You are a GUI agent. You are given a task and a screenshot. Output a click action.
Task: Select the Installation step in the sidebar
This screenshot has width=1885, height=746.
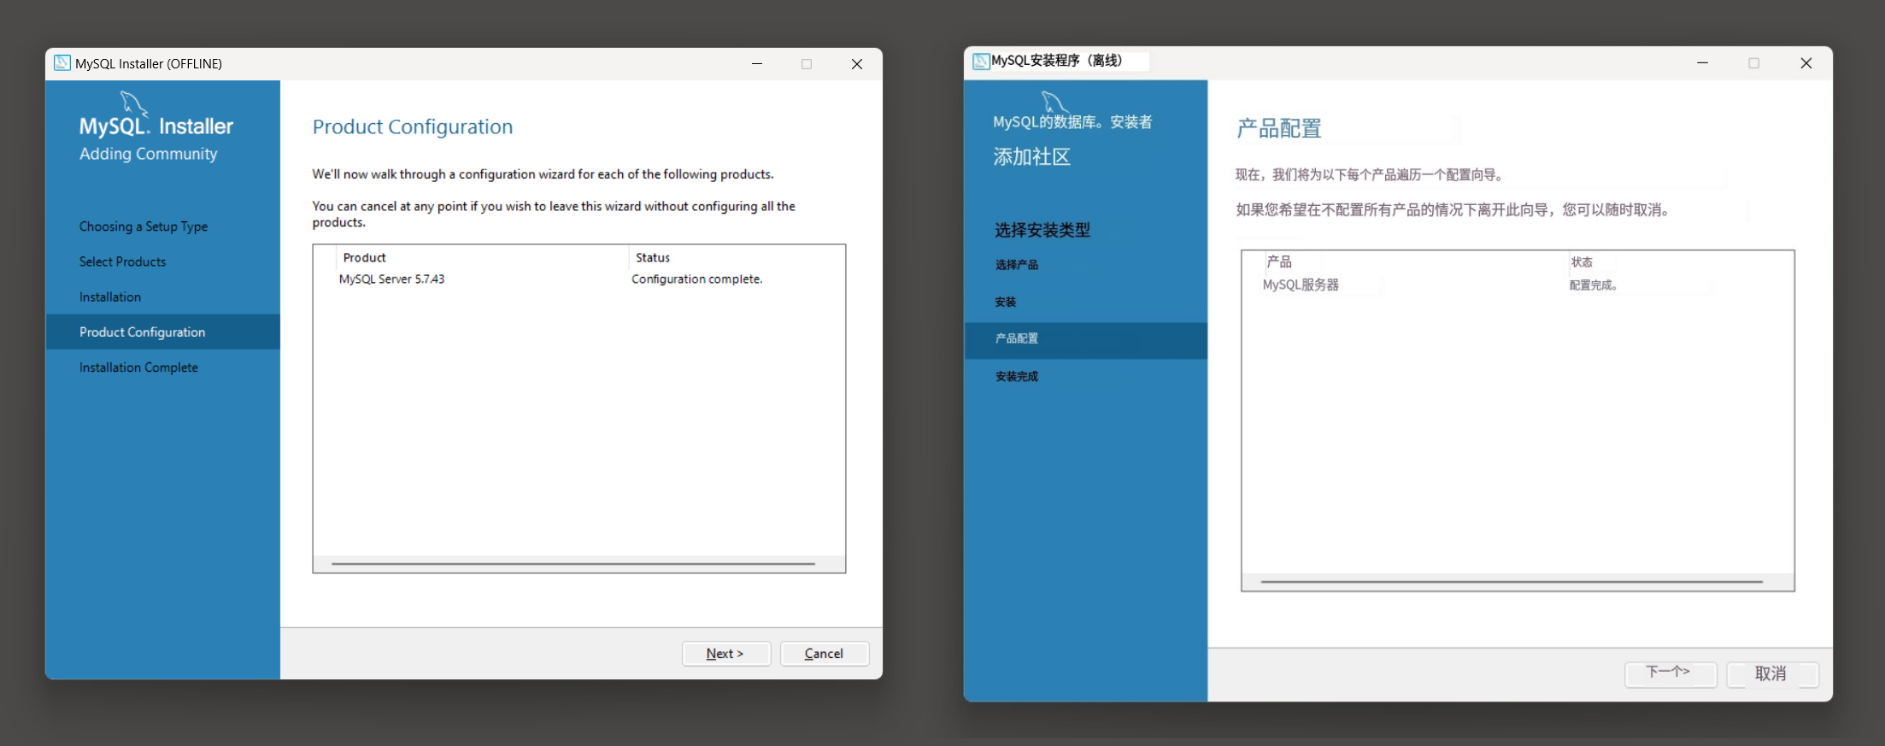point(110,297)
